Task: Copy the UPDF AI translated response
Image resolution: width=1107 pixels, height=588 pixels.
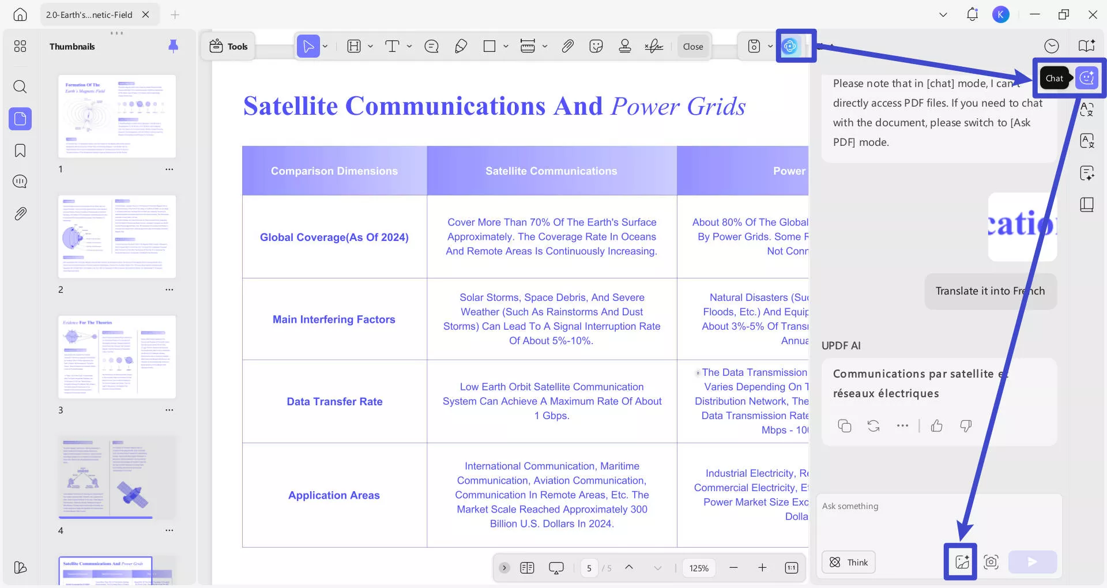Action: 844,426
